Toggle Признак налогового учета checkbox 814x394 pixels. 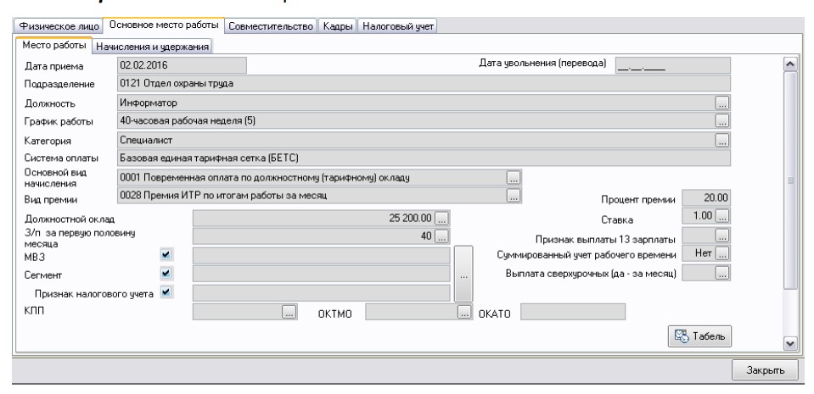(x=166, y=291)
